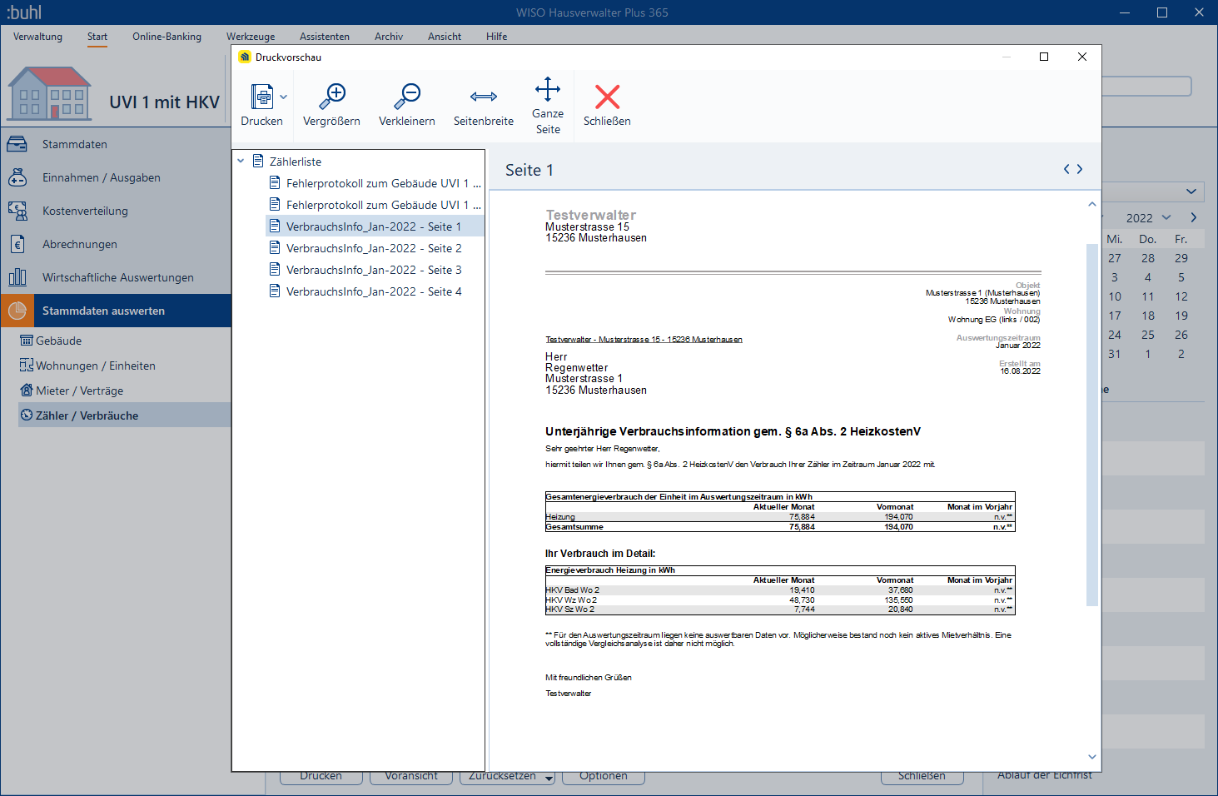Viewport: 1218px width, 796px height.
Task: Click preview scrollbar up arrow
Action: 1092,204
